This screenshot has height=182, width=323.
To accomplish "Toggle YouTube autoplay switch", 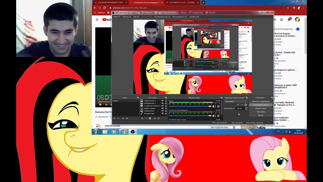I will (297, 29).
